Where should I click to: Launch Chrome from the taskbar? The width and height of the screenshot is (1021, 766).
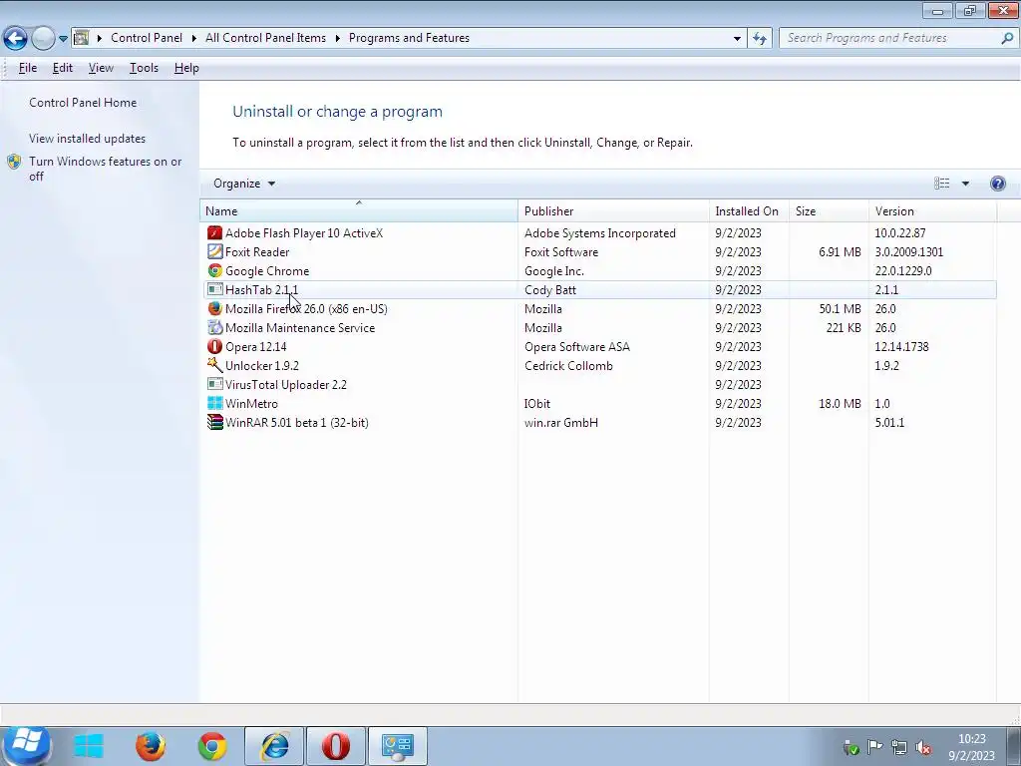click(x=212, y=746)
